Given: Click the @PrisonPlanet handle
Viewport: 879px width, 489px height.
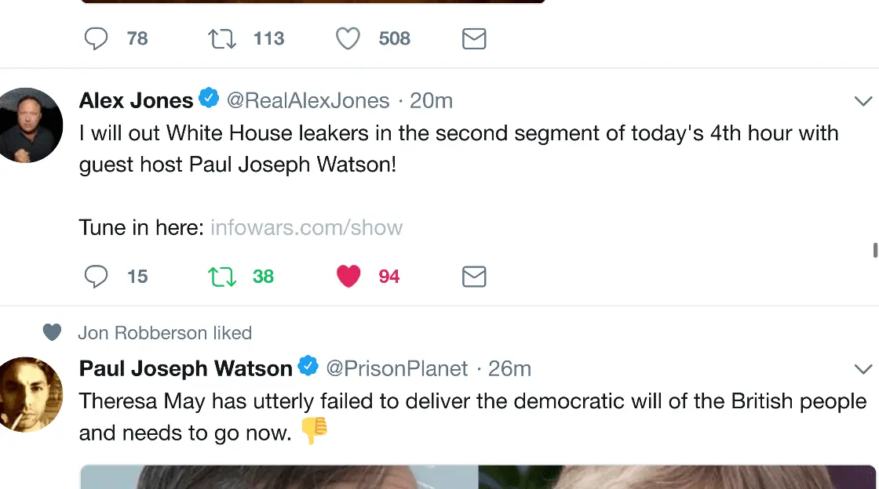Looking at the screenshot, I should pos(396,368).
